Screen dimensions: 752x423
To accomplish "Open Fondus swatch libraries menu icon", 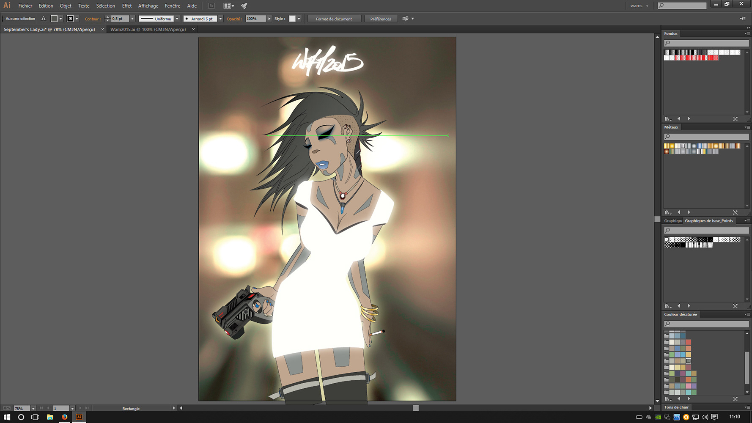I will click(668, 119).
